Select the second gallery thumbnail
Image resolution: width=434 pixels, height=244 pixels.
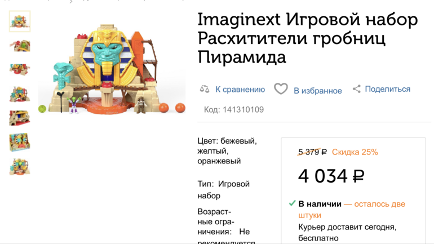[x=20, y=46]
